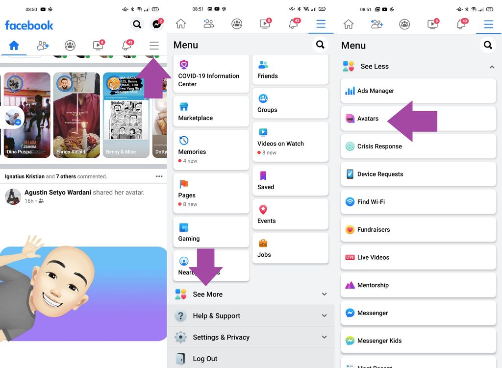
Task: Open Events shortcut card
Action: [290, 215]
